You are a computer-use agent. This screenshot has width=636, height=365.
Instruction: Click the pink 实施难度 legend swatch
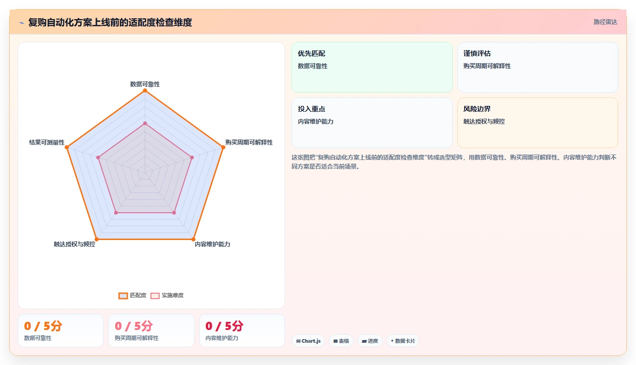pos(155,295)
